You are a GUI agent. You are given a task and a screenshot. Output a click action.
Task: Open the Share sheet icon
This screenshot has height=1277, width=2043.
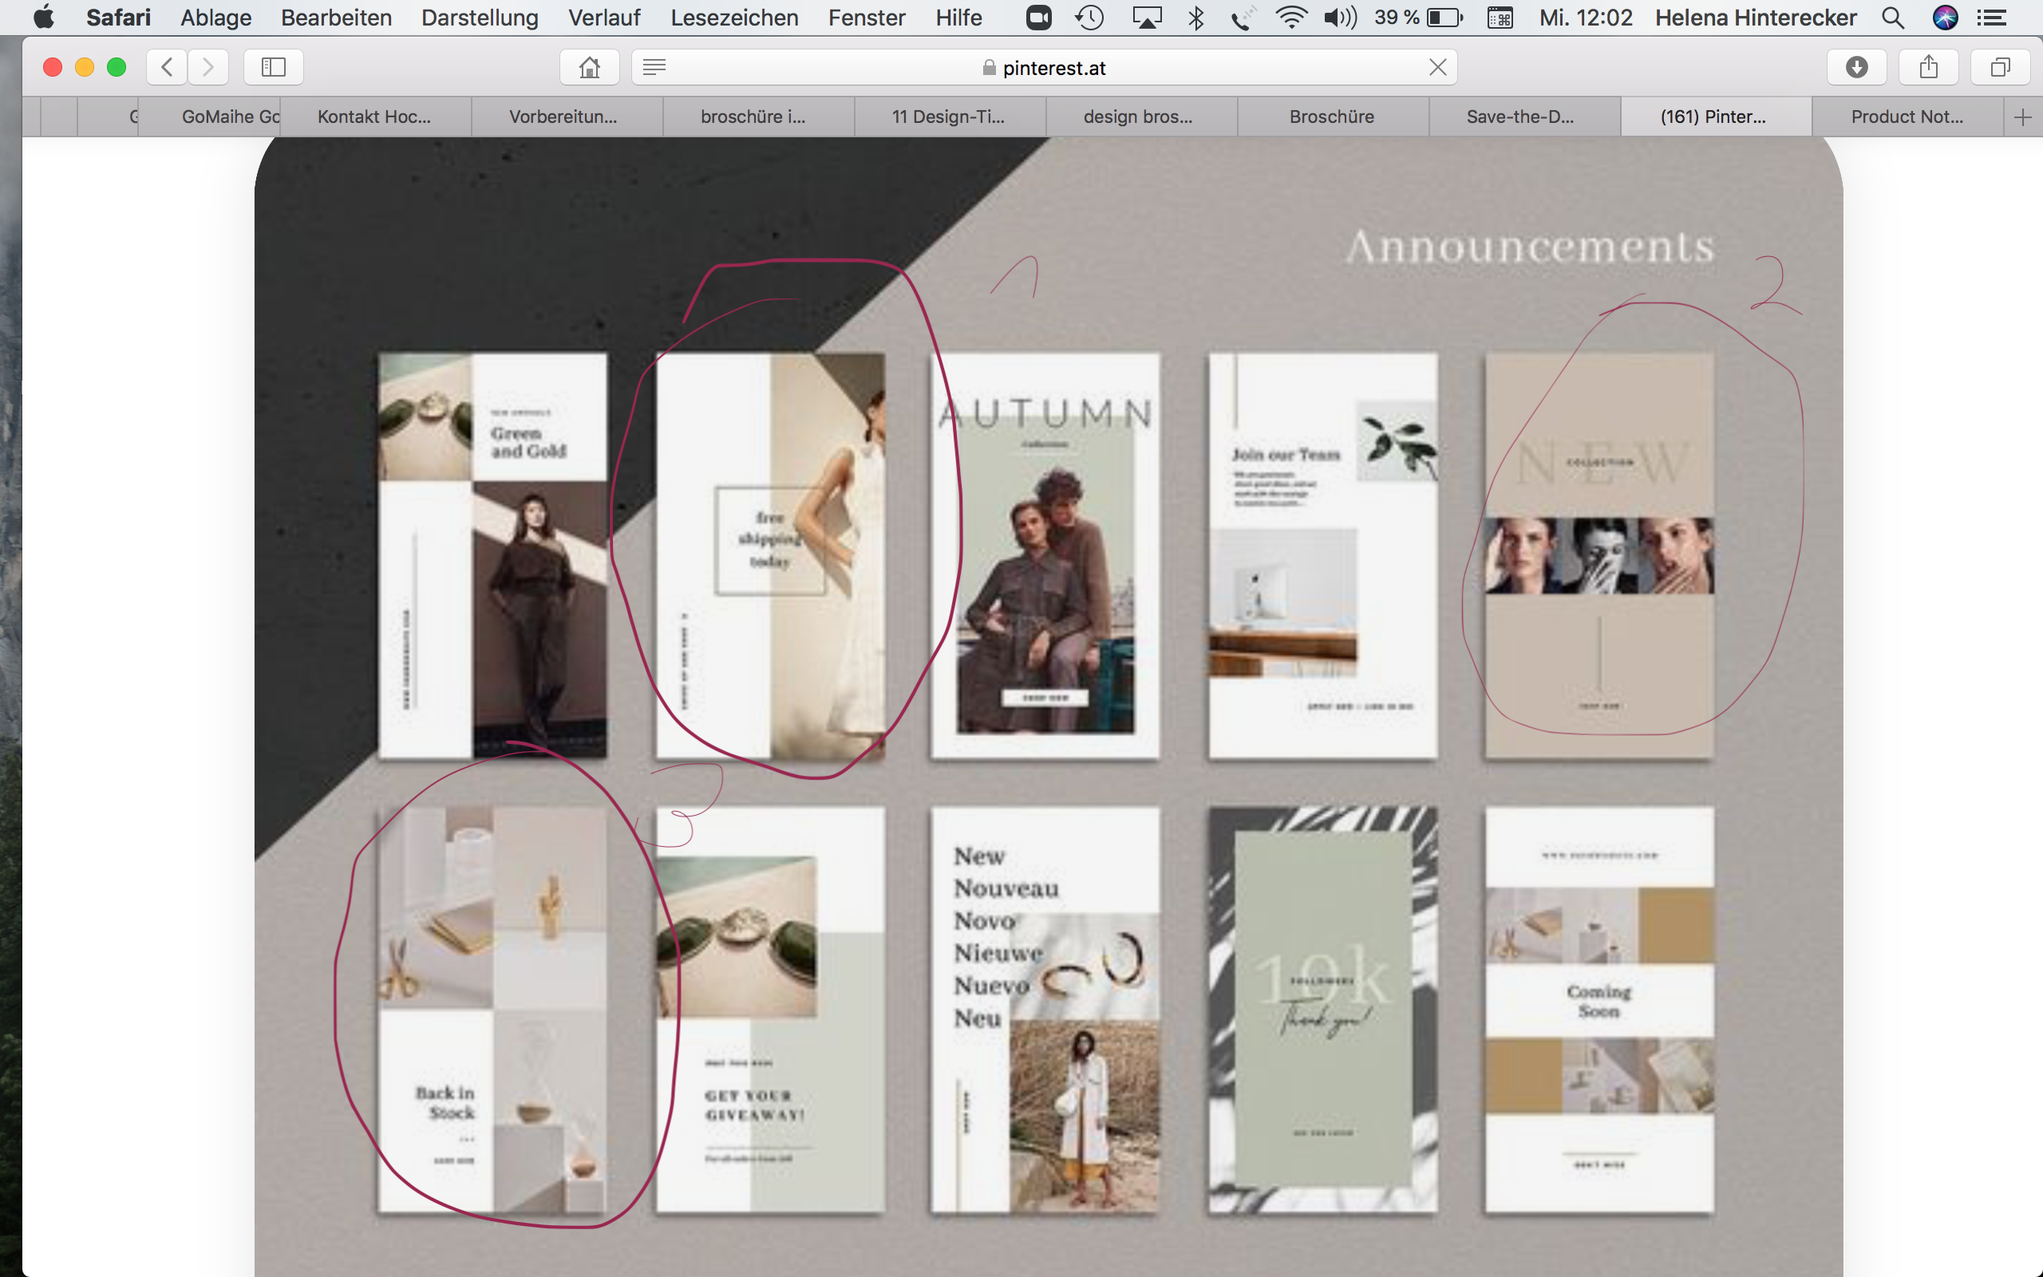pyautogui.click(x=1928, y=67)
